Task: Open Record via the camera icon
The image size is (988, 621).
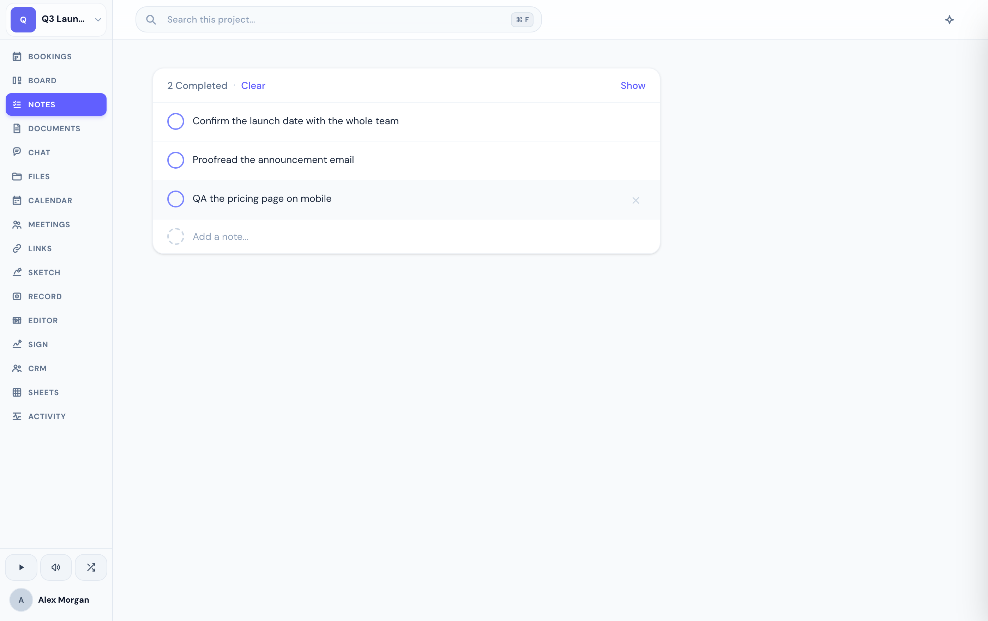Action: (x=17, y=296)
